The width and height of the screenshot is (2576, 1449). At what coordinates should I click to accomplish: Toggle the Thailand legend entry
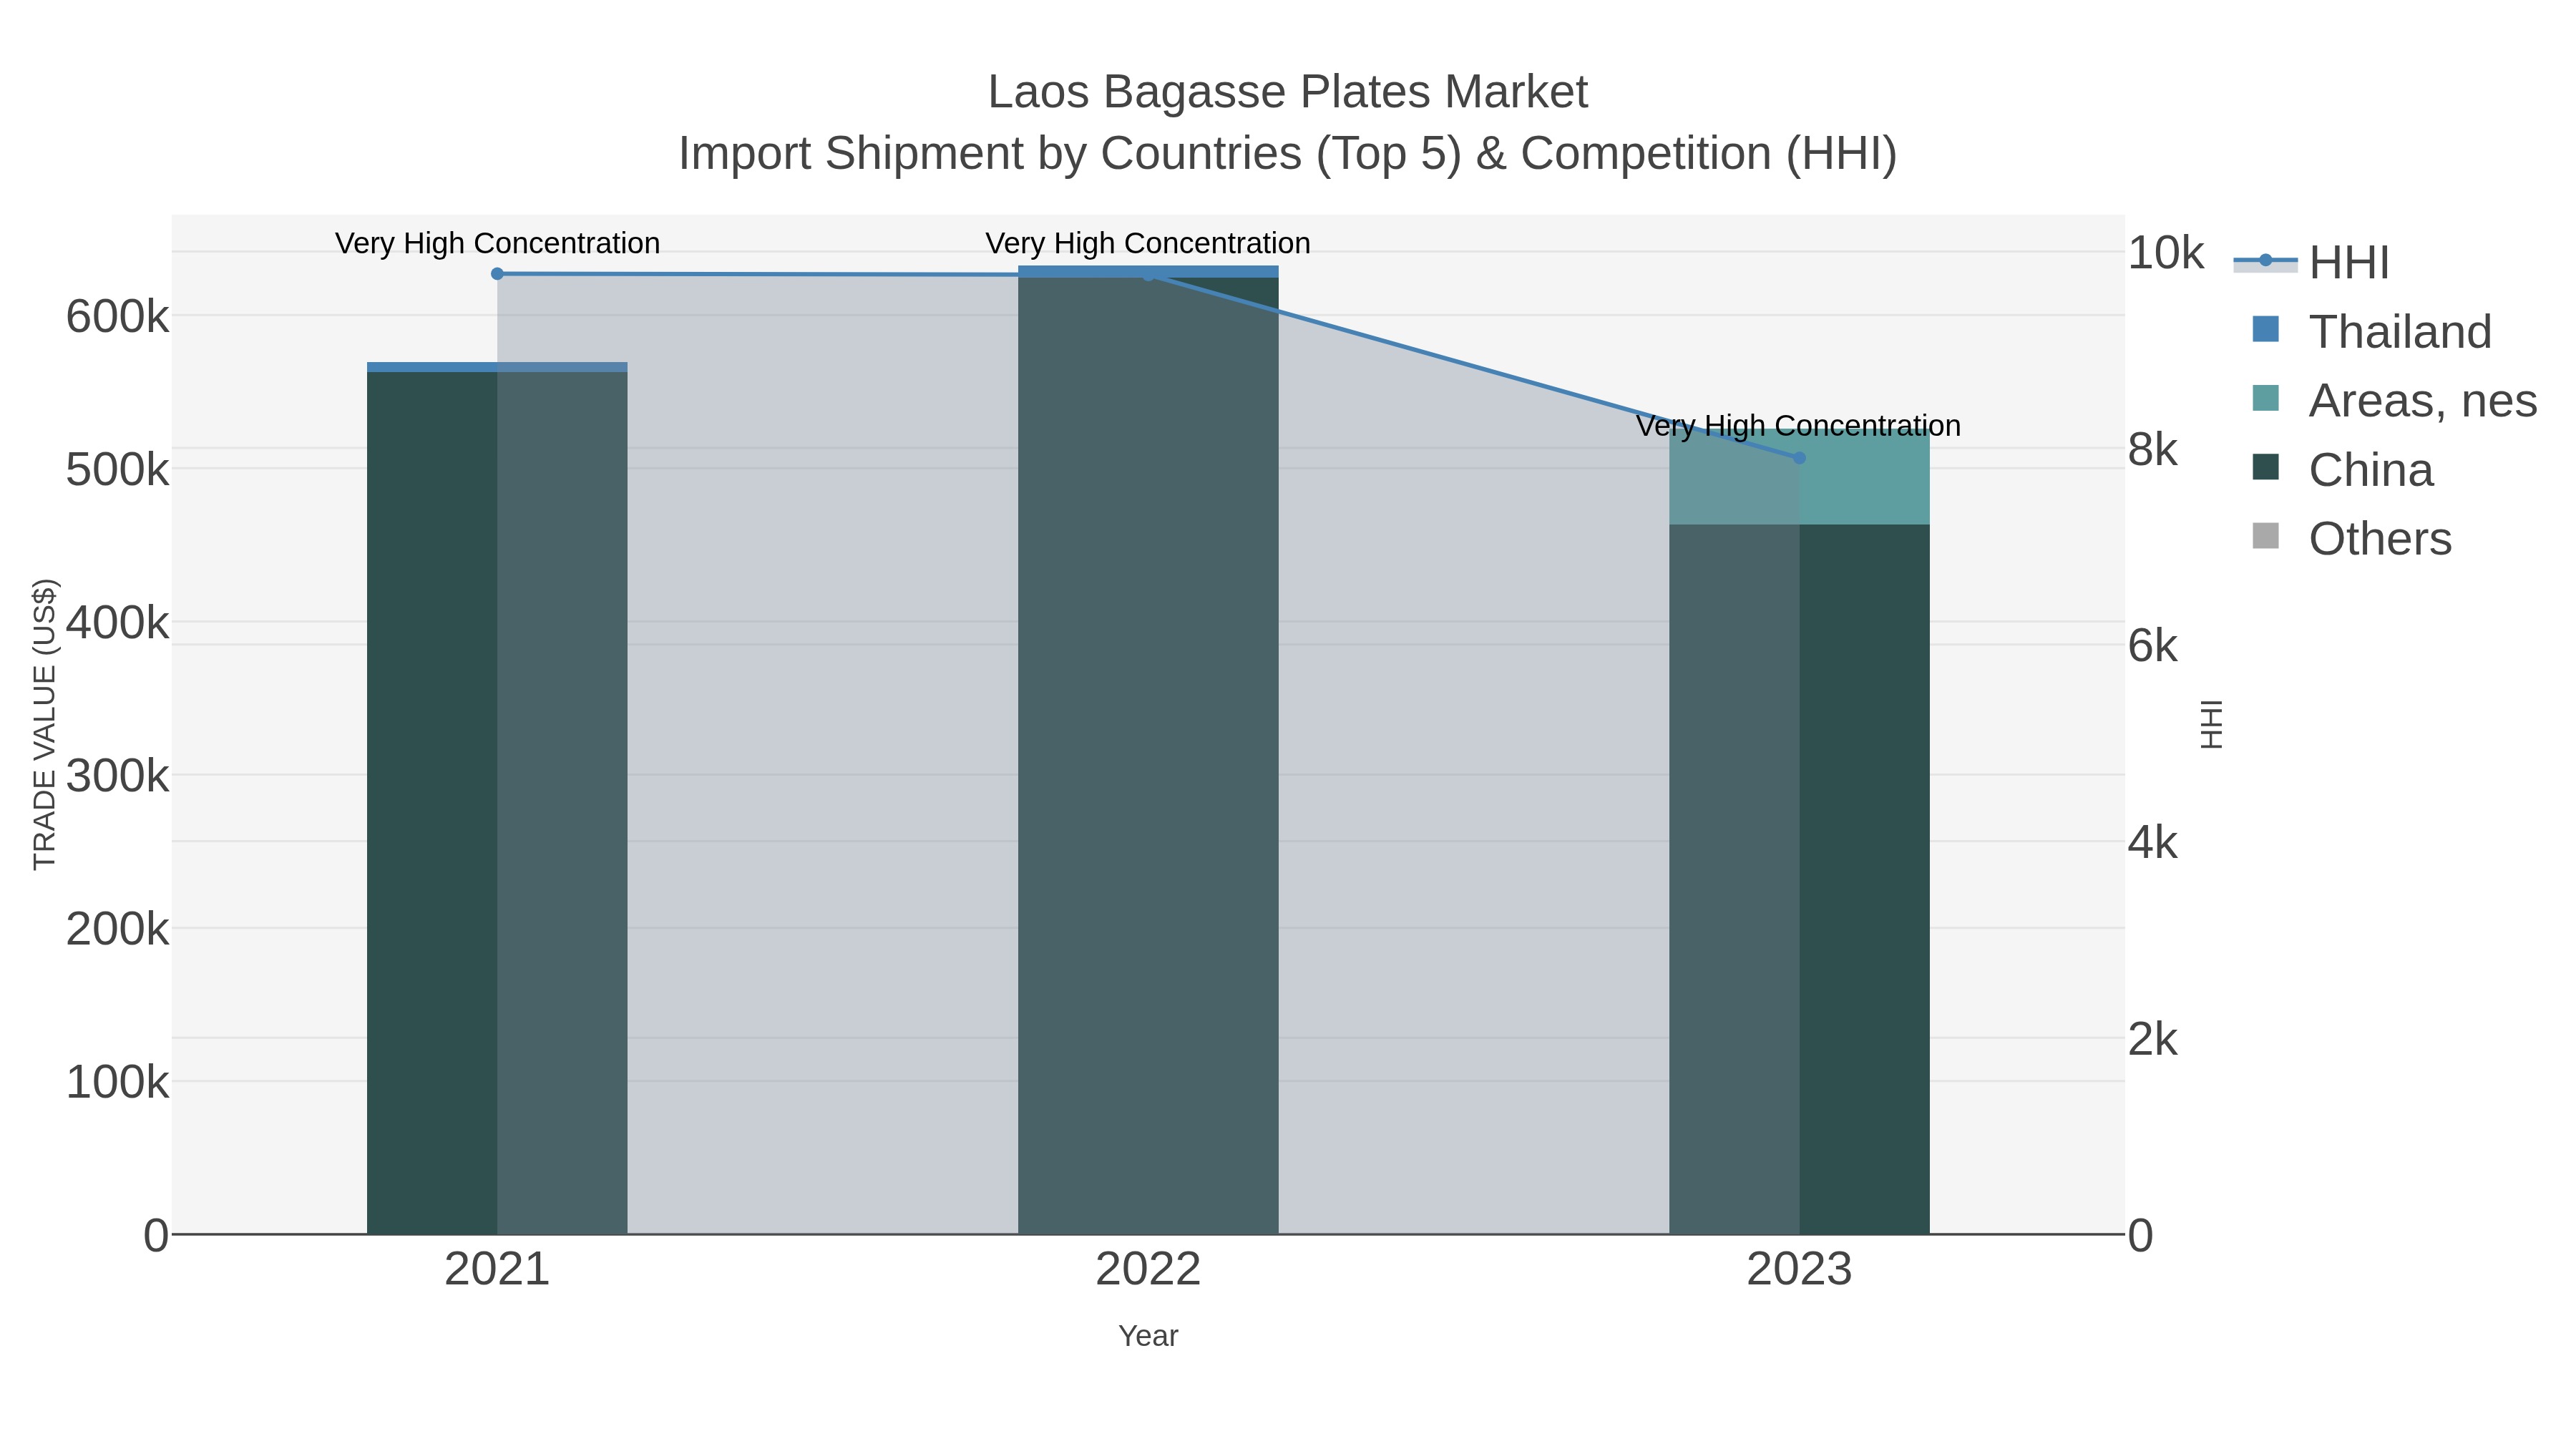coord(2371,331)
